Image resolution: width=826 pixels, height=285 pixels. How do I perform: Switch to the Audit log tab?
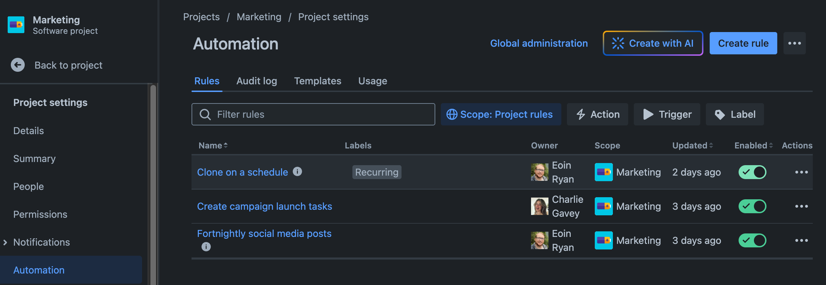pyautogui.click(x=257, y=81)
